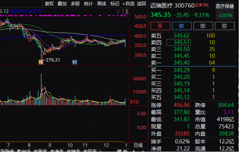239x152 pixels.
Task: Click turnover rate 0.62%
Action: 182,142
